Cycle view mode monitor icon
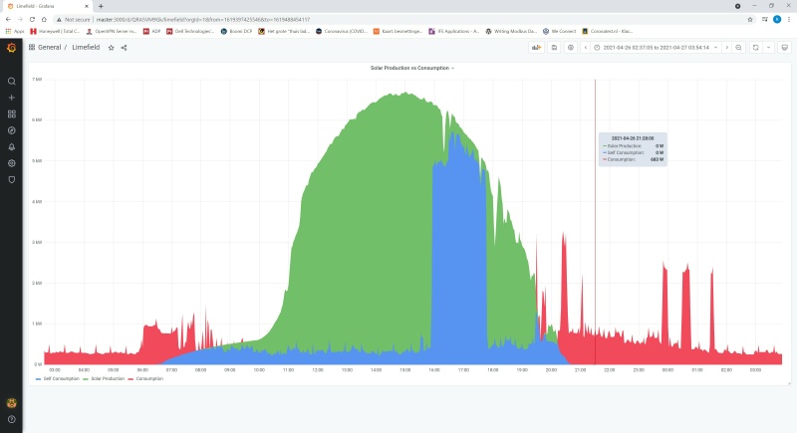 point(784,47)
